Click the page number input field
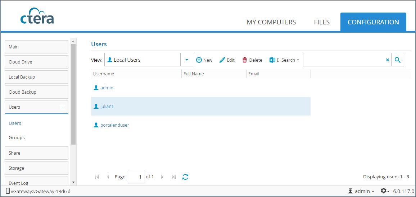Viewport: 416px width, 197px height. [136, 177]
